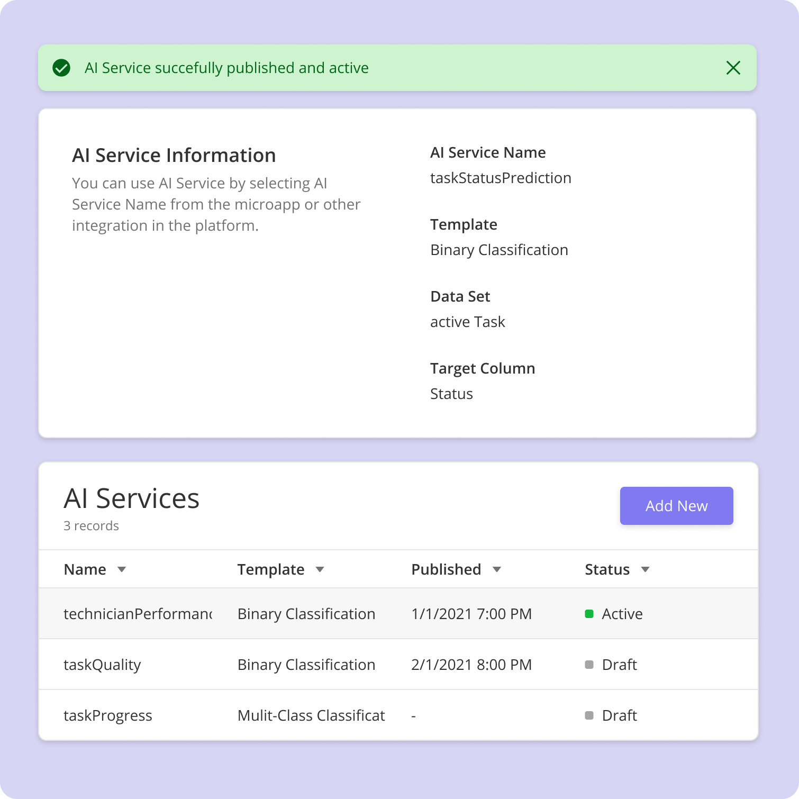Open the Name column sort arrow
Screen dimensions: 799x799
[122, 569]
